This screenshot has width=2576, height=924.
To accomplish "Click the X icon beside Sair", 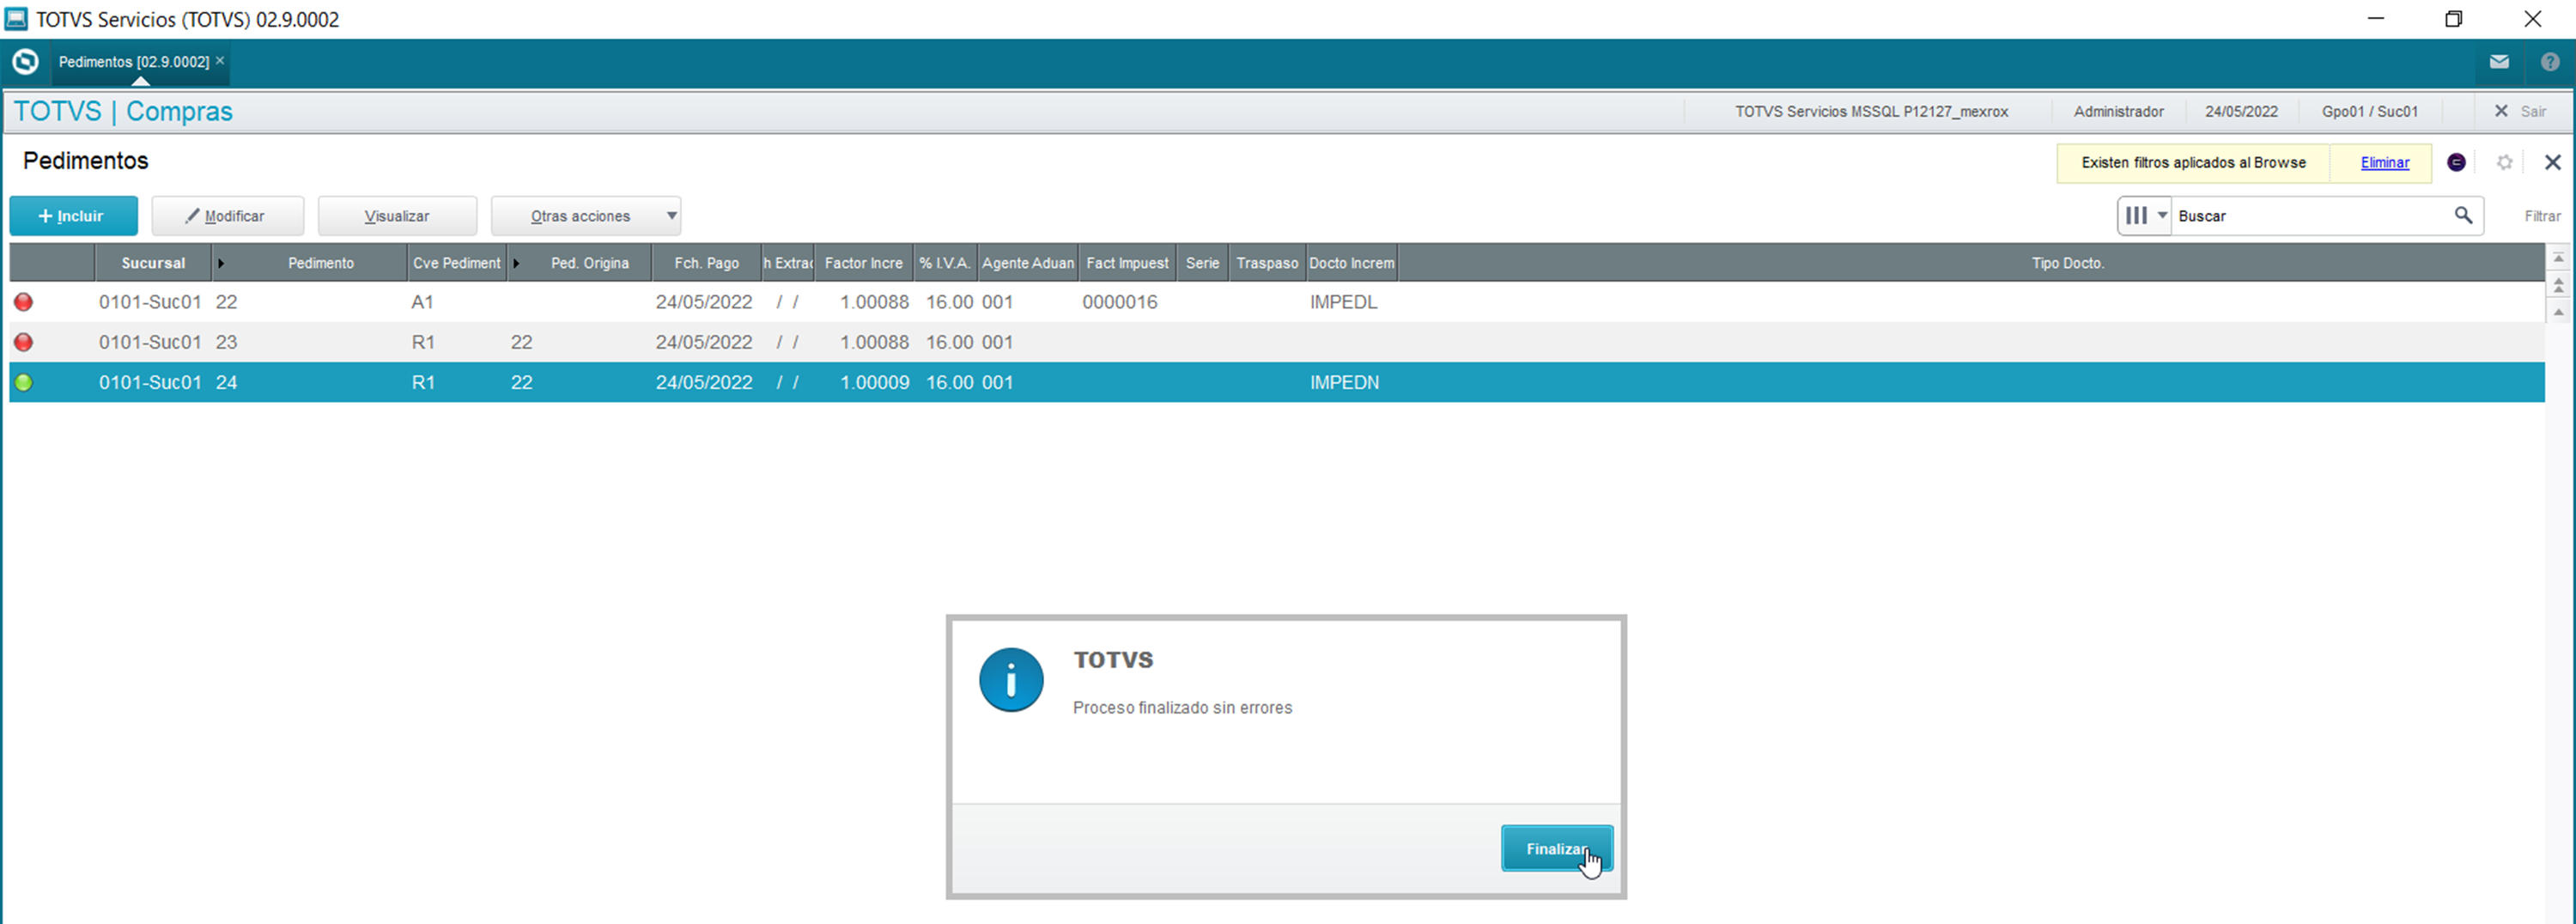I will (2501, 111).
